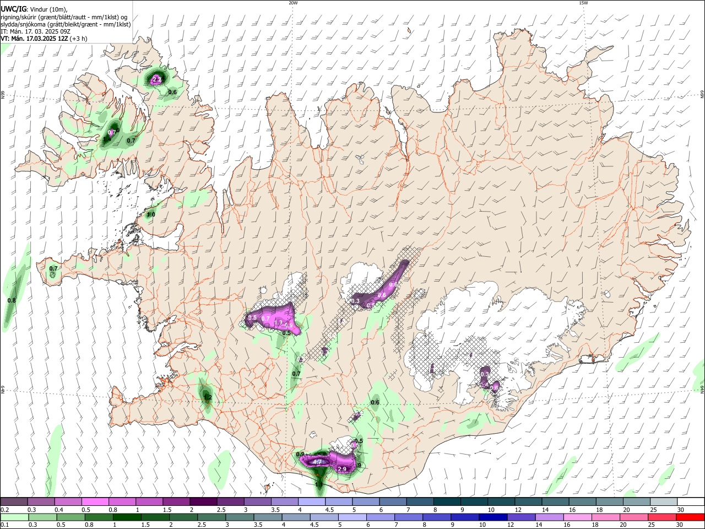Click the pale green 0.1 swatch in the bottom rain scale
Image resolution: width=705 pixels, height=529 pixels.
tap(14, 517)
